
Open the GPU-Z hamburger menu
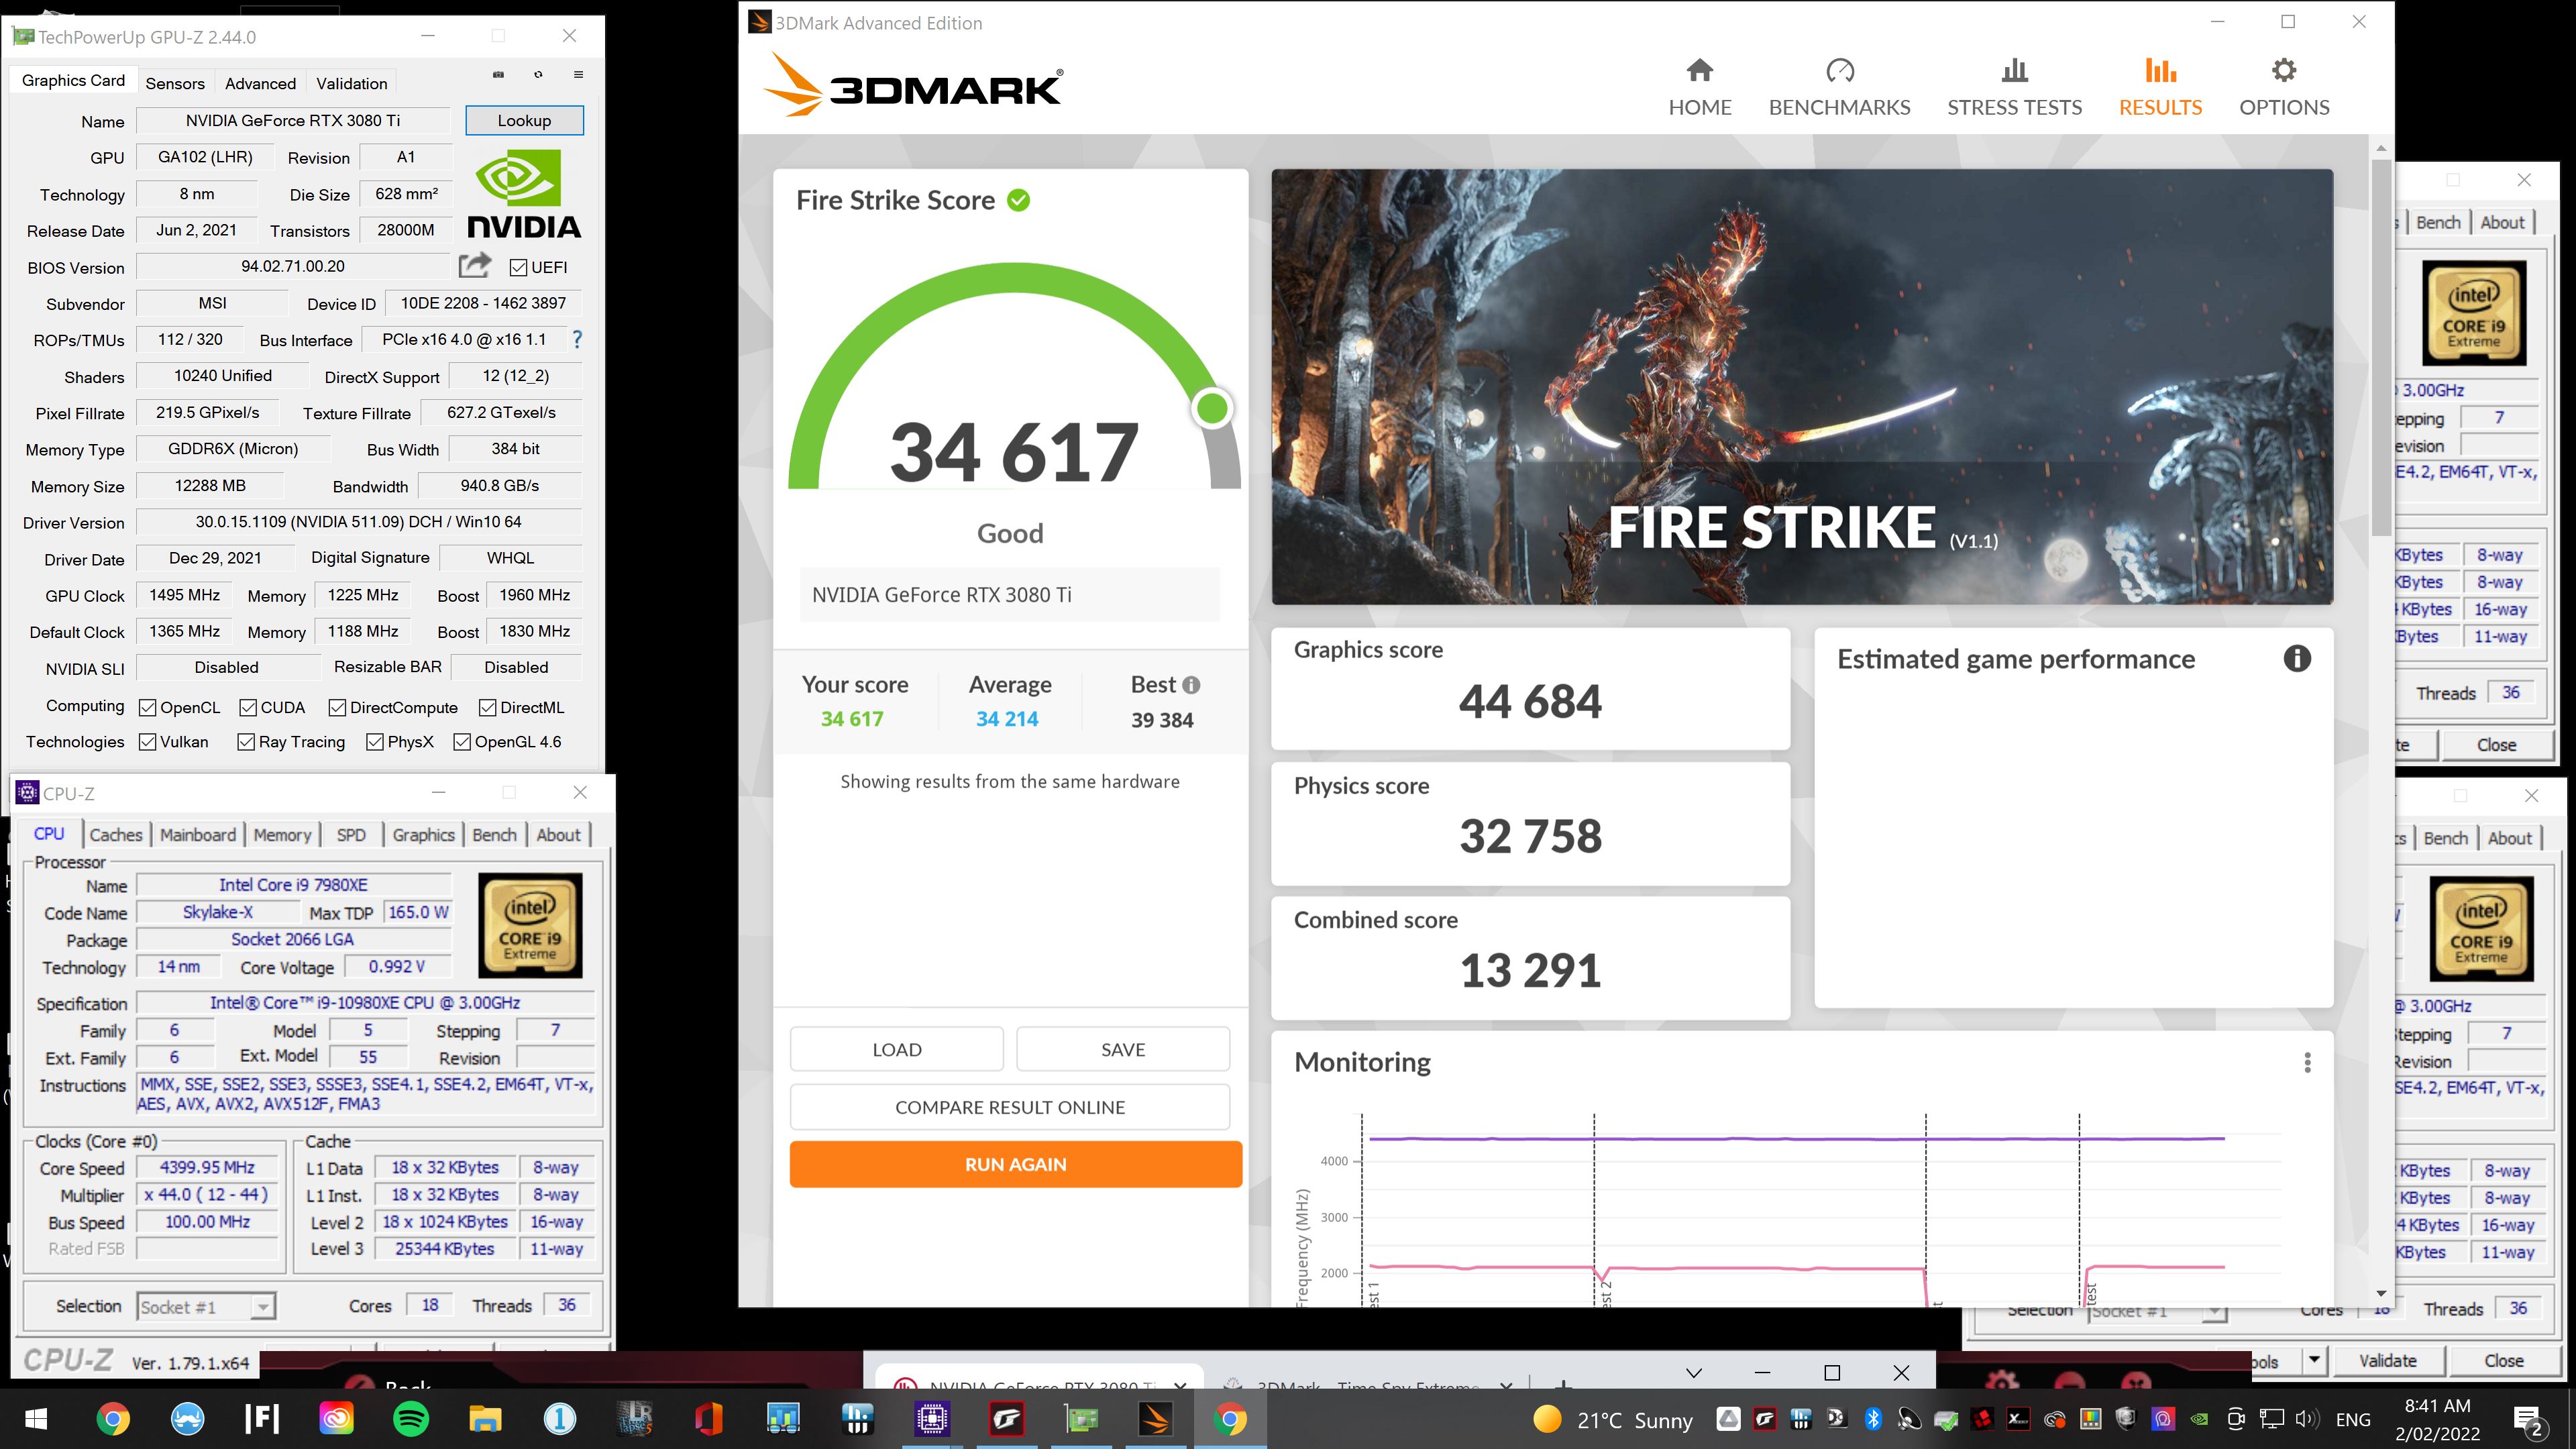pyautogui.click(x=578, y=75)
